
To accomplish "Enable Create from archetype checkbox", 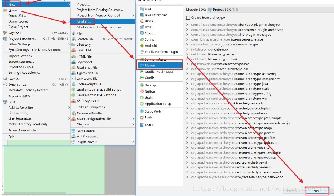I will [188, 18].
